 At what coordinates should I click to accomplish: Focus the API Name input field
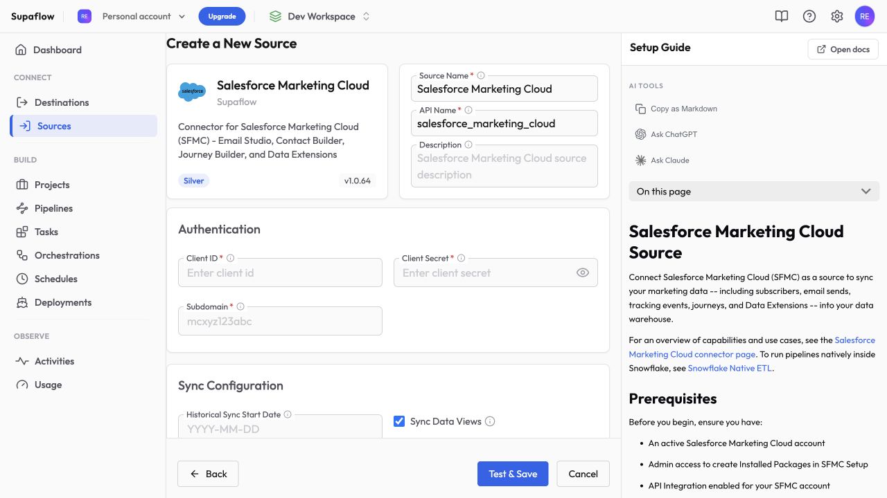click(504, 123)
